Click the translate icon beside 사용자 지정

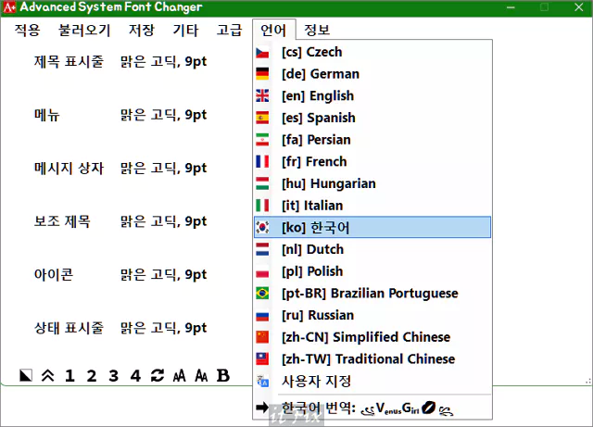[x=262, y=382]
